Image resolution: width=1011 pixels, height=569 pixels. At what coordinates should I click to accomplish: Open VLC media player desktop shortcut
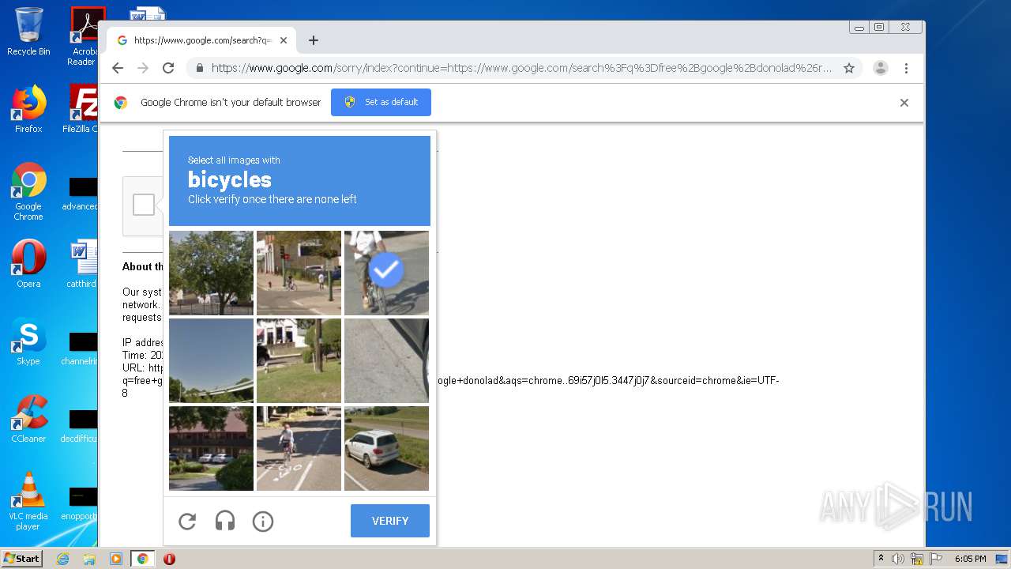(x=28, y=501)
